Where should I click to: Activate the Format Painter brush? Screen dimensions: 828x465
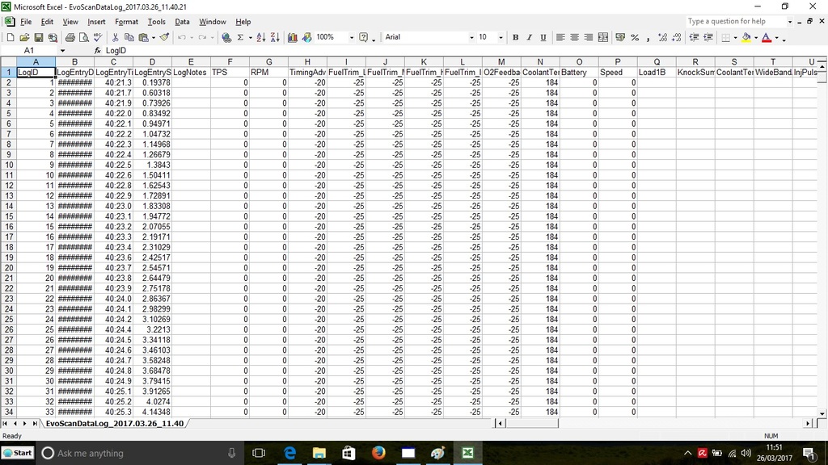[164, 37]
